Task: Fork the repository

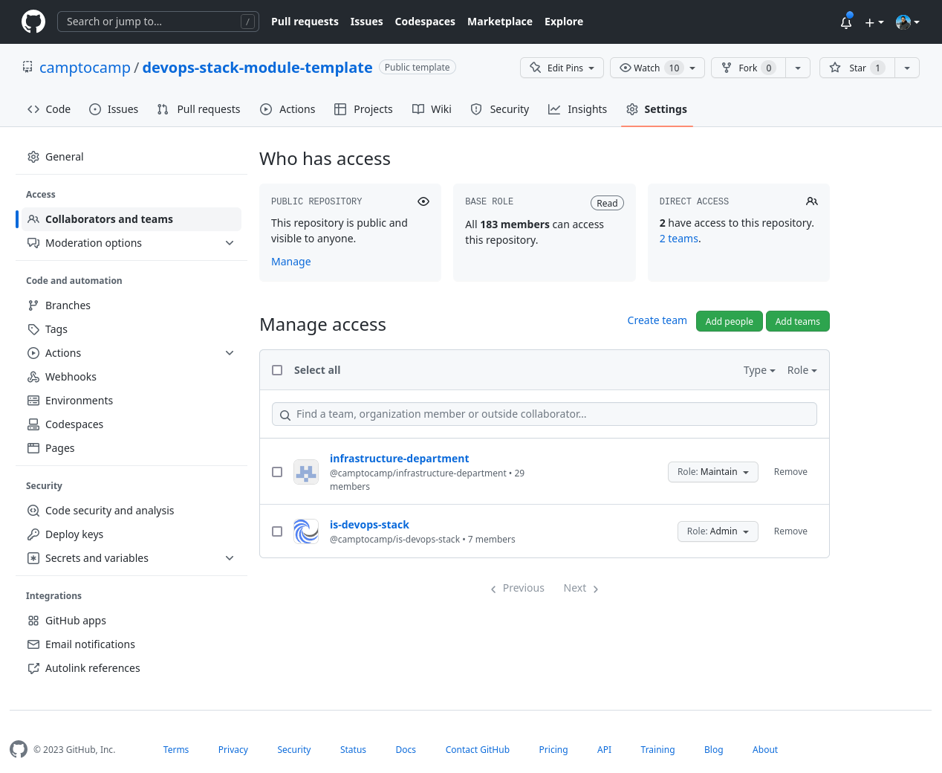Action: point(748,68)
